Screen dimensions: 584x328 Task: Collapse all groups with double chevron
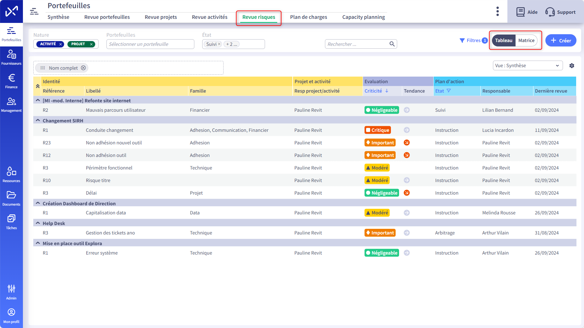(x=37, y=86)
